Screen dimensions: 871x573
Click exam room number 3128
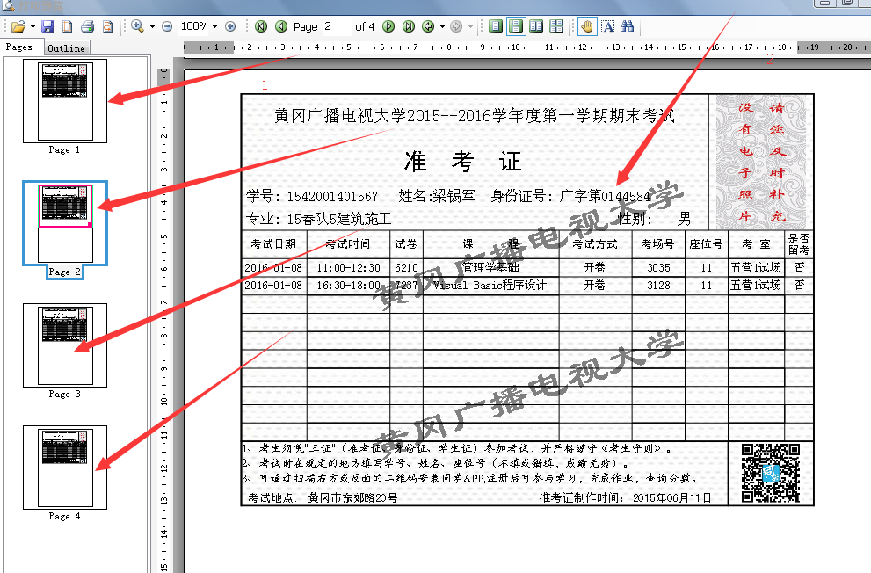(658, 286)
